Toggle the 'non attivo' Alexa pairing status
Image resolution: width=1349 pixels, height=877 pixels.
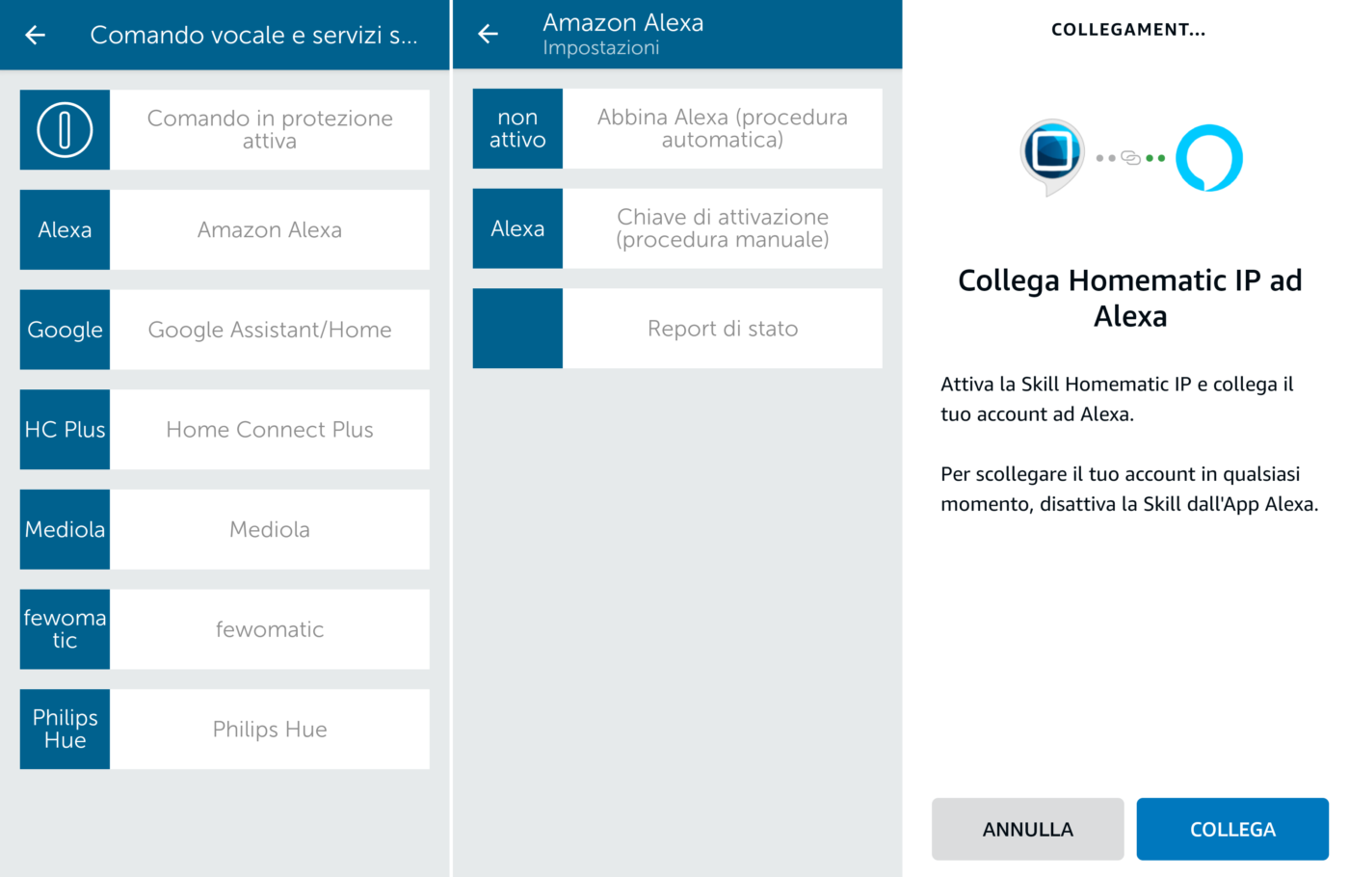(517, 129)
